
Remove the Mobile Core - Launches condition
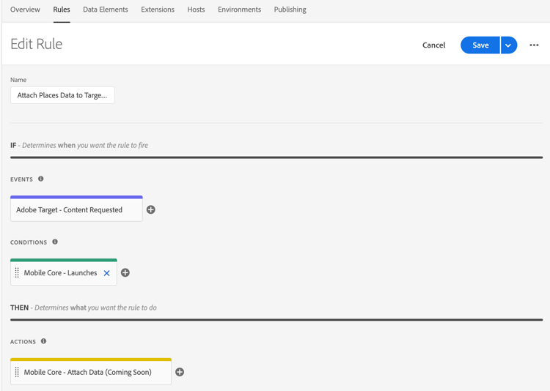[x=107, y=273]
